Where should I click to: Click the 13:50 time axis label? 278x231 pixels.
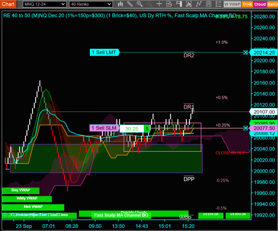(x=118, y=226)
